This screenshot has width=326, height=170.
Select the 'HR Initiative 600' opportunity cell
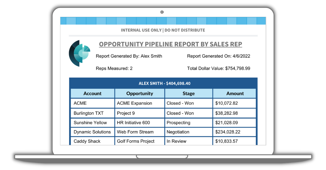tap(140, 123)
